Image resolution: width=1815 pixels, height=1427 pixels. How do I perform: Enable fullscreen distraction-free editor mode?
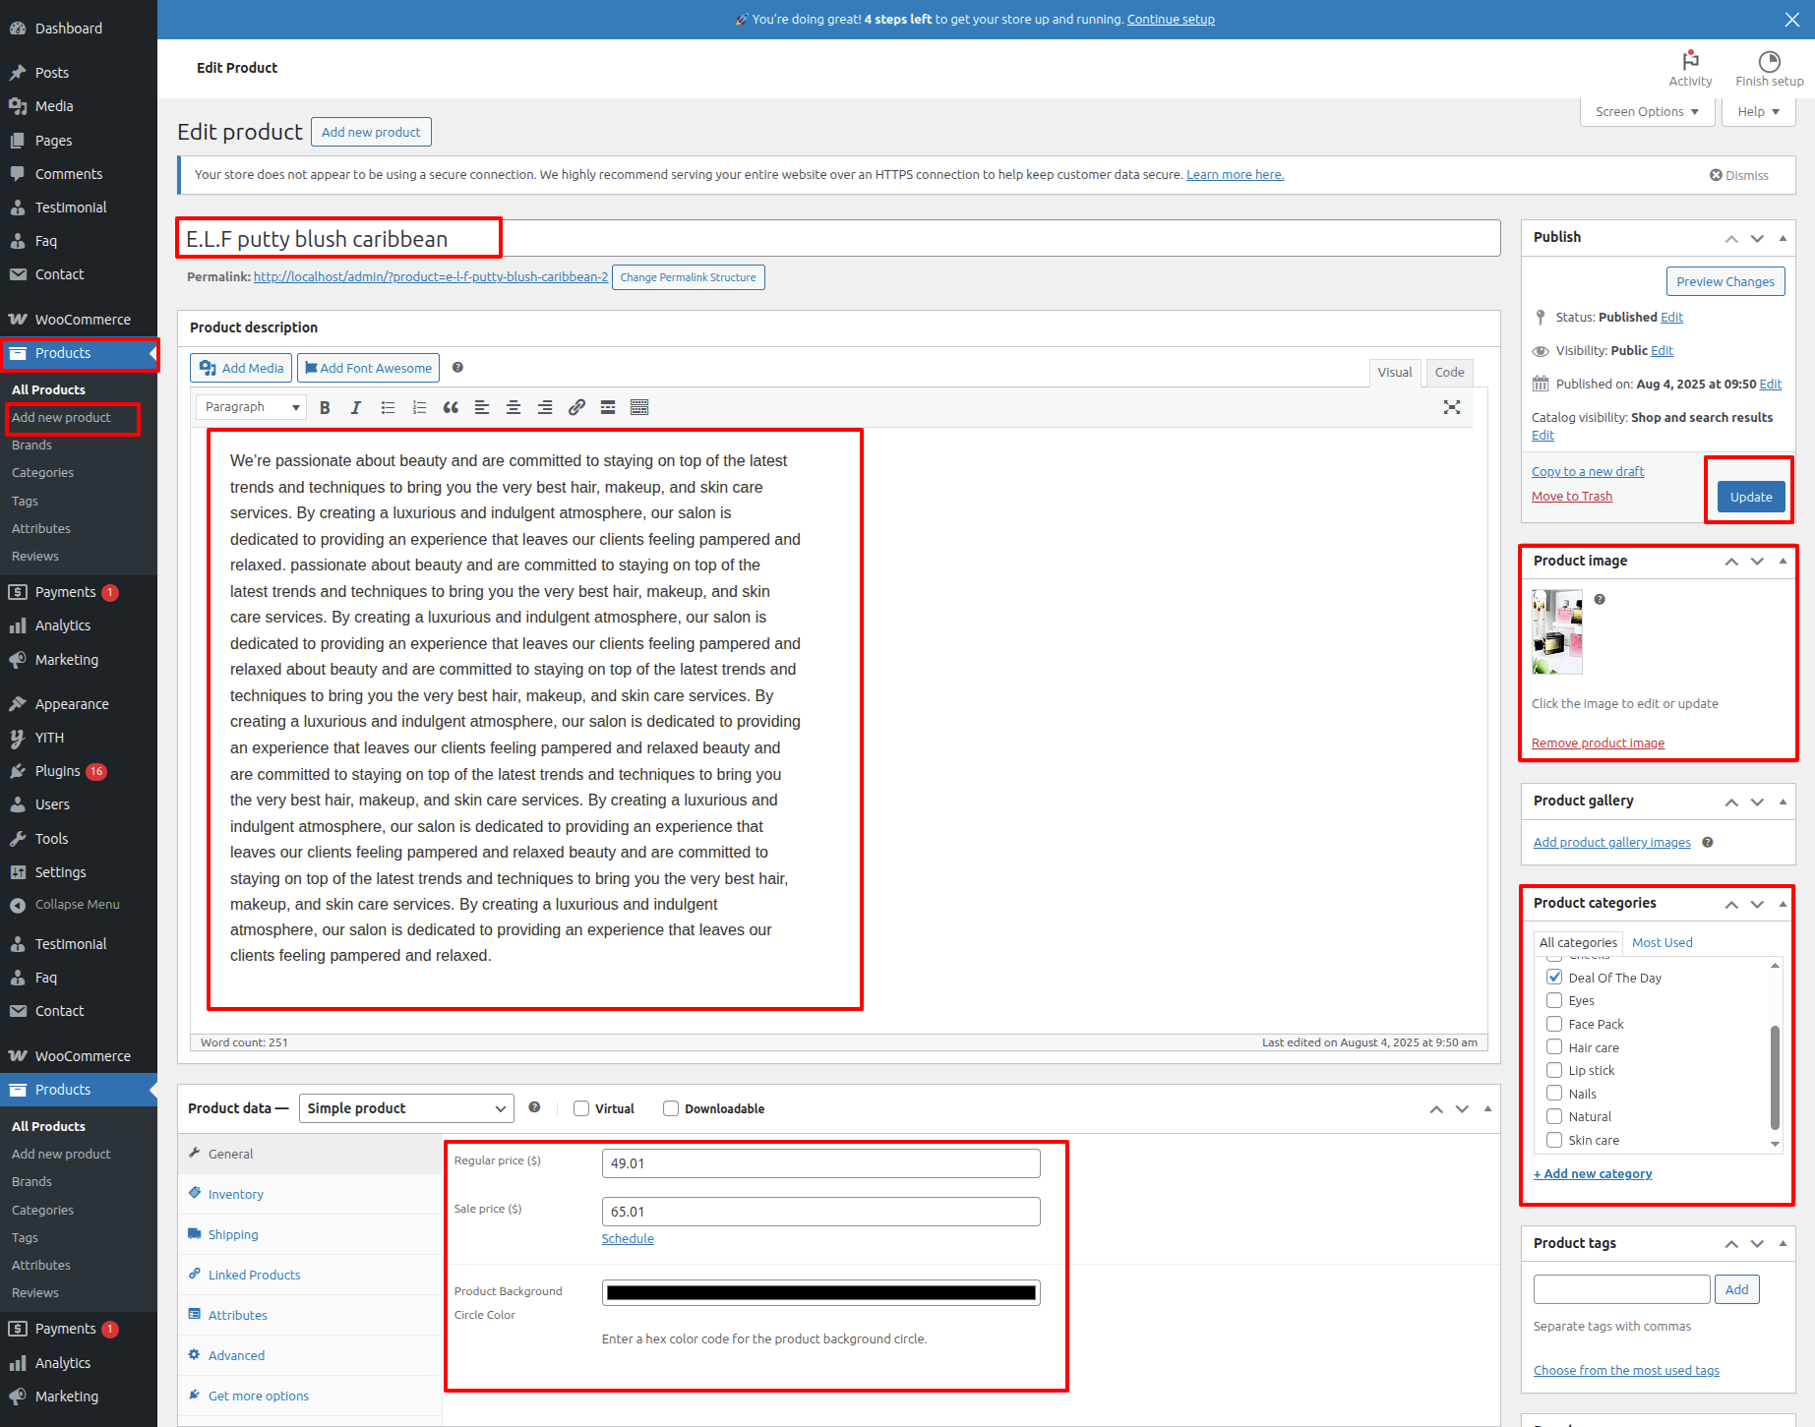1451,407
